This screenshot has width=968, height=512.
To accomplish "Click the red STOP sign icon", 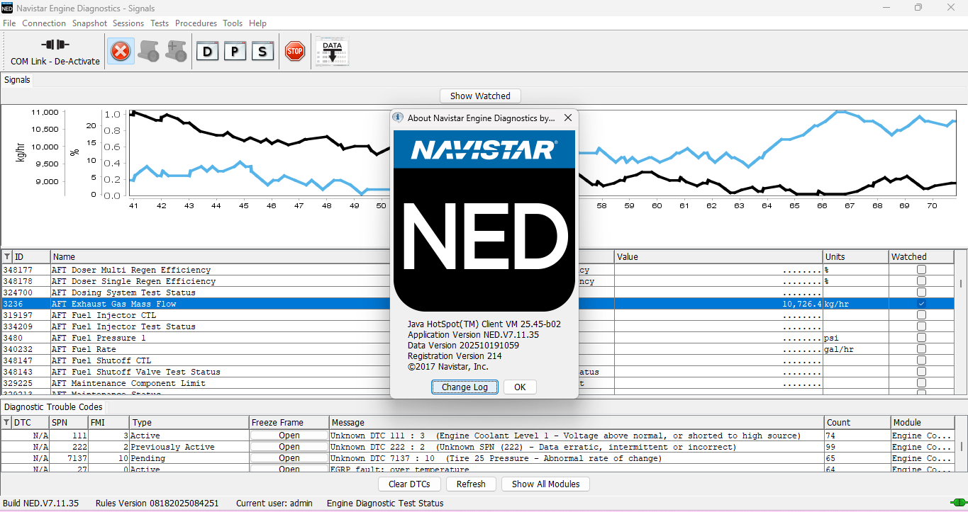I will point(295,51).
